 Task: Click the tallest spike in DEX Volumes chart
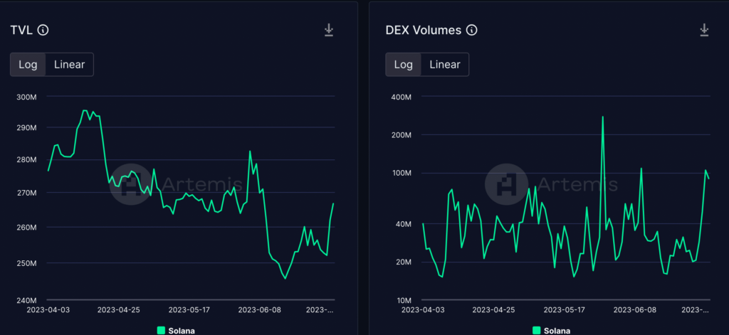click(x=603, y=117)
